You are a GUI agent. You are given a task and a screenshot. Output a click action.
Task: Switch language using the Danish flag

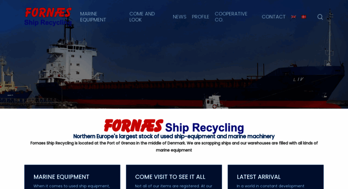(x=304, y=17)
